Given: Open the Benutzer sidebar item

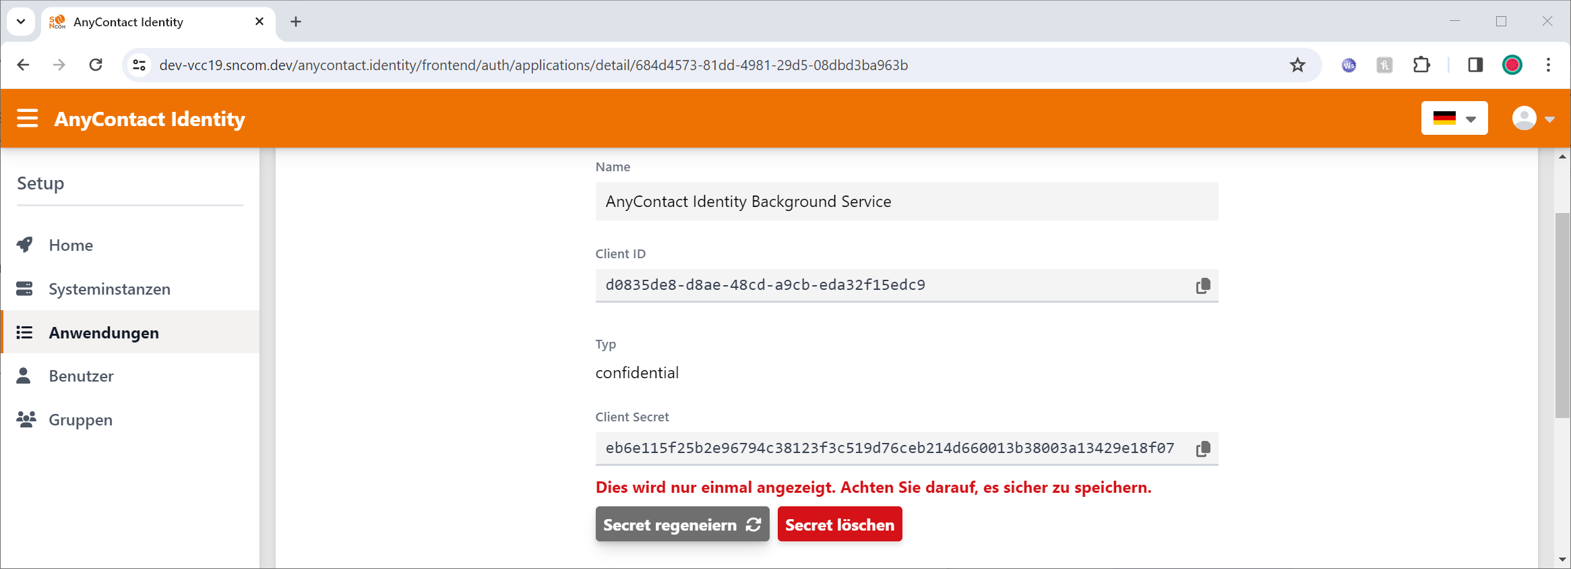Looking at the screenshot, I should click(81, 376).
